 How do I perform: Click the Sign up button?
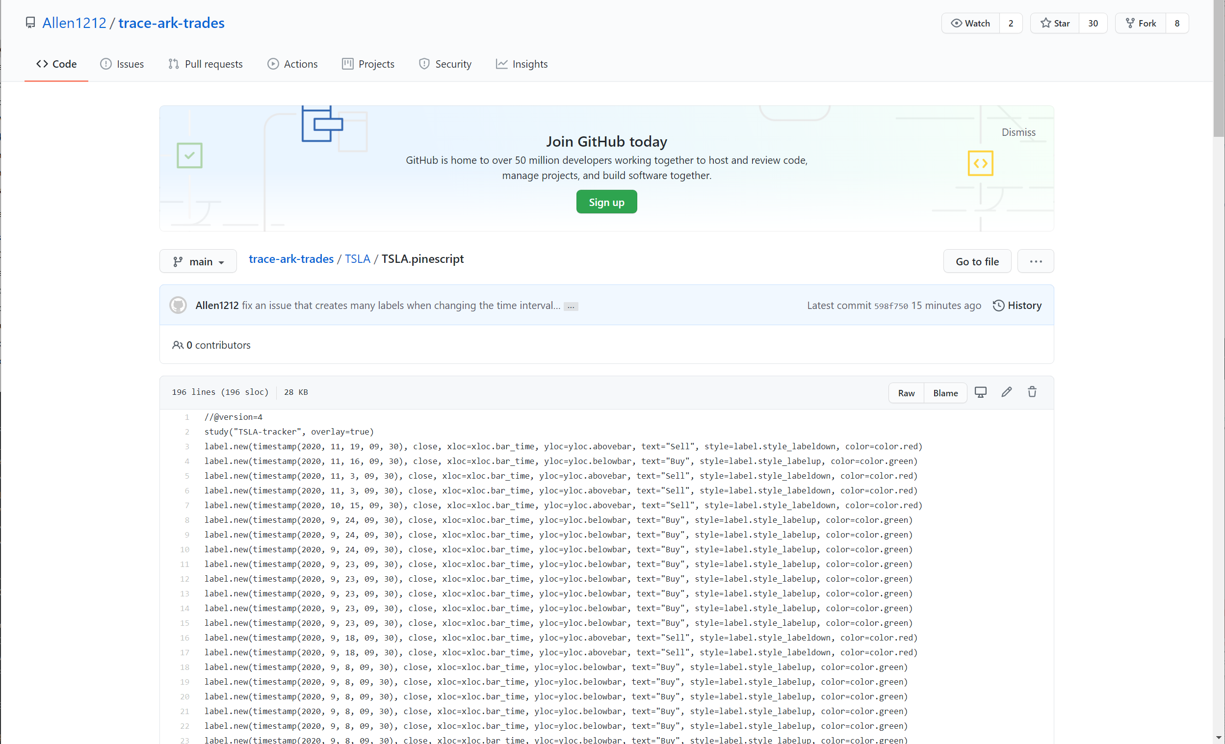click(x=606, y=202)
